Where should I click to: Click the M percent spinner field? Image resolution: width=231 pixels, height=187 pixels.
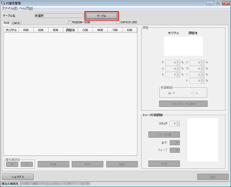tap(197, 69)
